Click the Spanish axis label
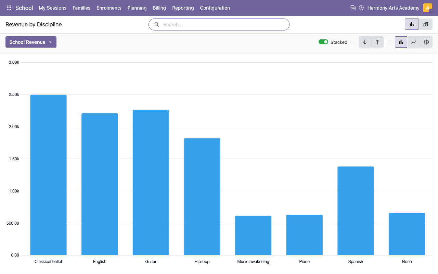Viewport: 438px width, 274px height. click(x=356, y=262)
